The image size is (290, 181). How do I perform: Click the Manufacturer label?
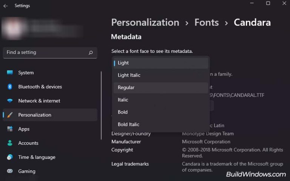[126, 142]
